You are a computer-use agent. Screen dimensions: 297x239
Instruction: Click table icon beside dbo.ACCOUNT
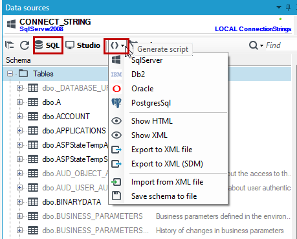click(x=33, y=117)
